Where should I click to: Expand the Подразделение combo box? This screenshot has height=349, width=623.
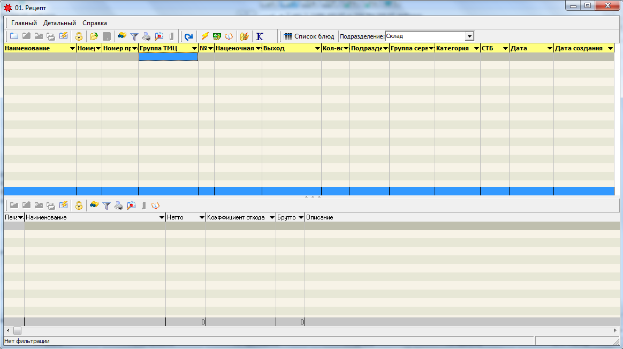point(469,36)
